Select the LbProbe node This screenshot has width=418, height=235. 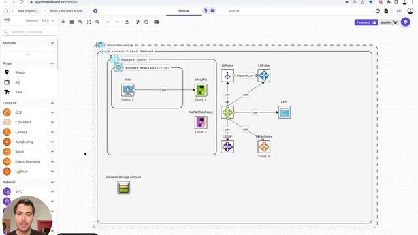coord(264,76)
